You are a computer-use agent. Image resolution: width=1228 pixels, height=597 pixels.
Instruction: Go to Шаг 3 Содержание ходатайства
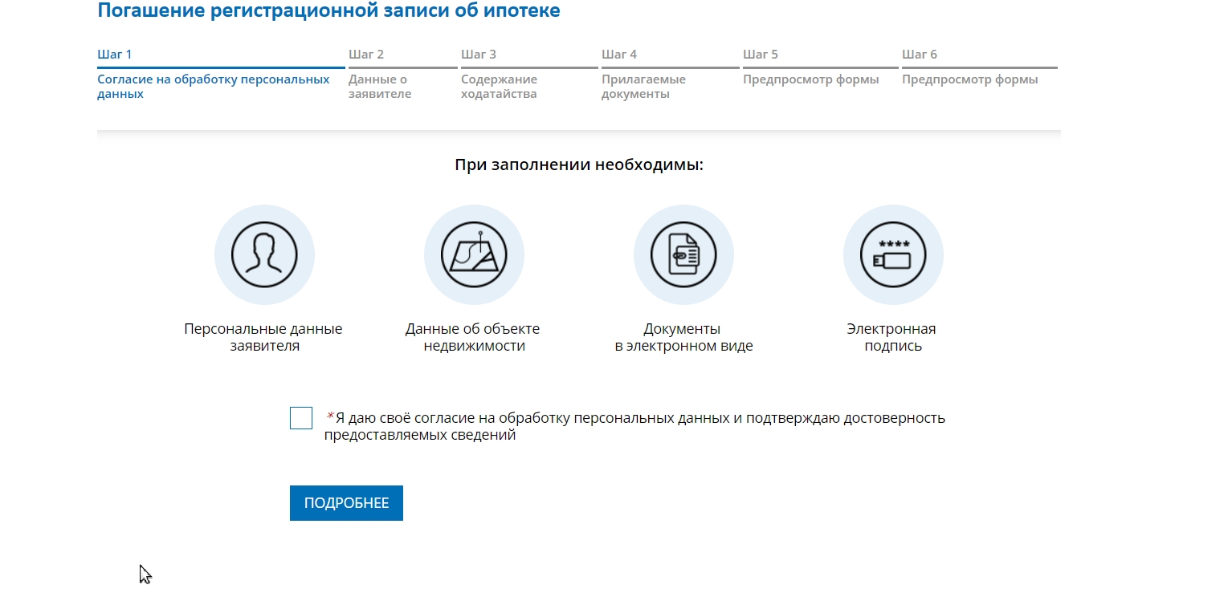(x=529, y=74)
